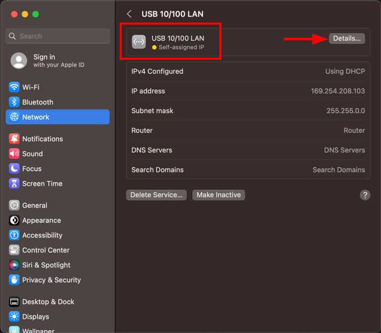The height and width of the screenshot is (333, 381).
Task: Click the Screen Time hourglass icon
Action: click(14, 184)
